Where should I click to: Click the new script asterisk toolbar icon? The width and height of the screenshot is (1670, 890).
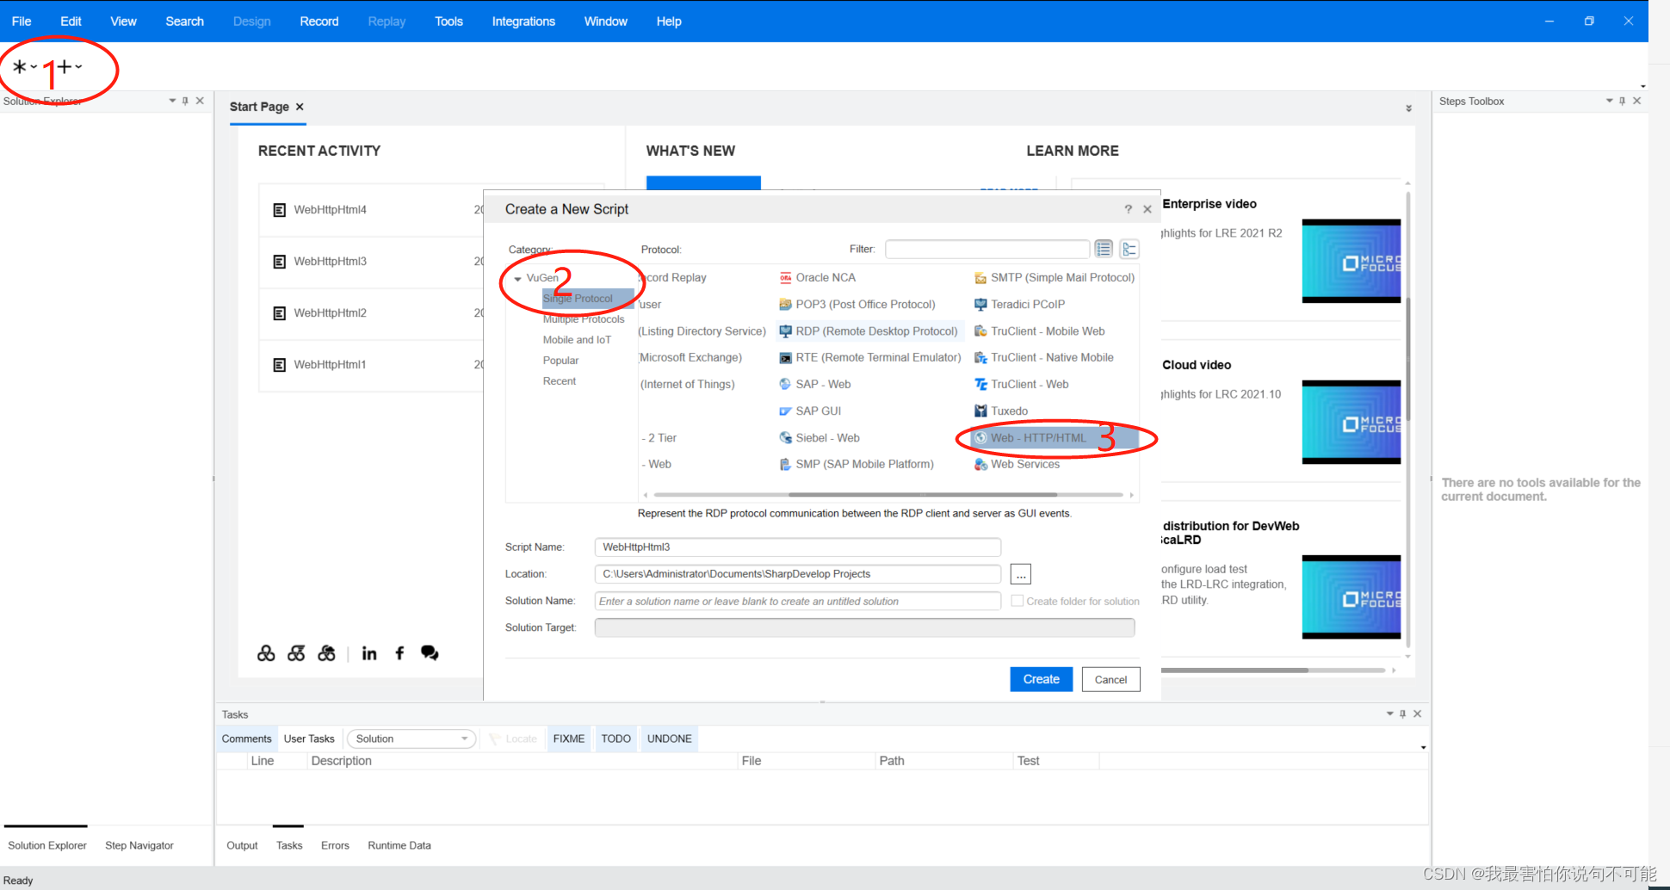(x=19, y=66)
